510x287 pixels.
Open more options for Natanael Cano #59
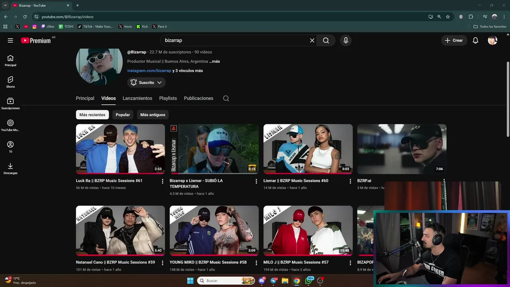(x=163, y=263)
